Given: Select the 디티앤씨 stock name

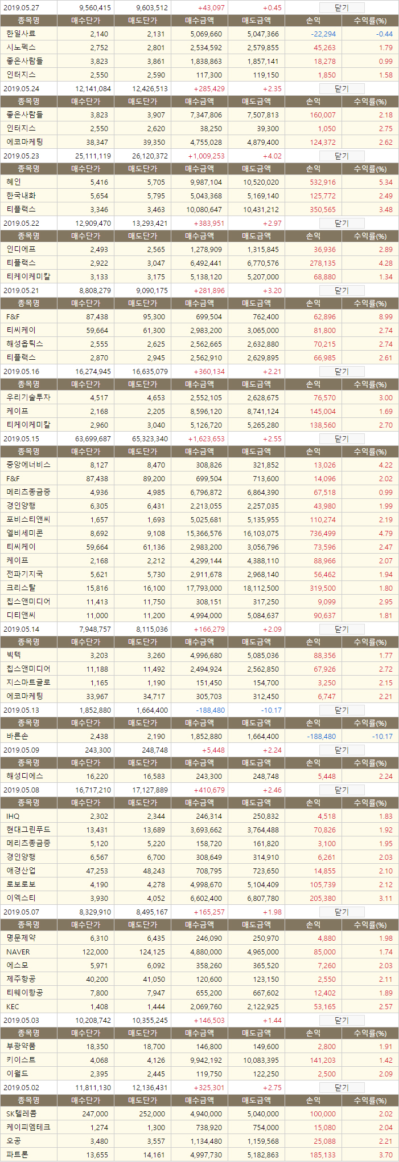Looking at the screenshot, I should point(20,615).
